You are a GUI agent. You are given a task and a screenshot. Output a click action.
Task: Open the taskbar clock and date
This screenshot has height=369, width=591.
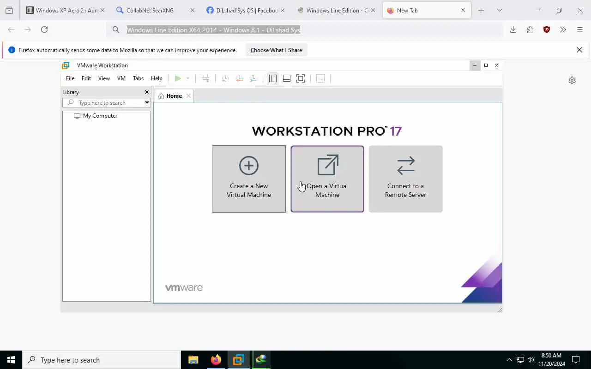(551, 360)
